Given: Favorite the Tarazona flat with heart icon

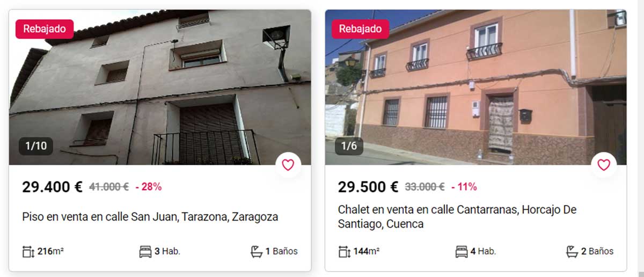Looking at the screenshot, I should (288, 165).
